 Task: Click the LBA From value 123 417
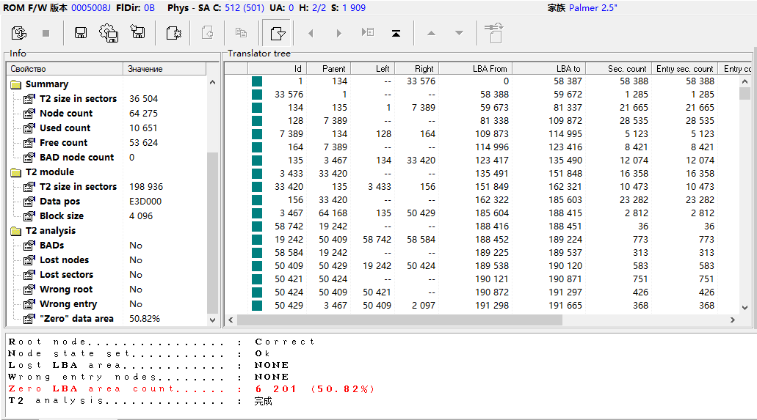point(491,160)
